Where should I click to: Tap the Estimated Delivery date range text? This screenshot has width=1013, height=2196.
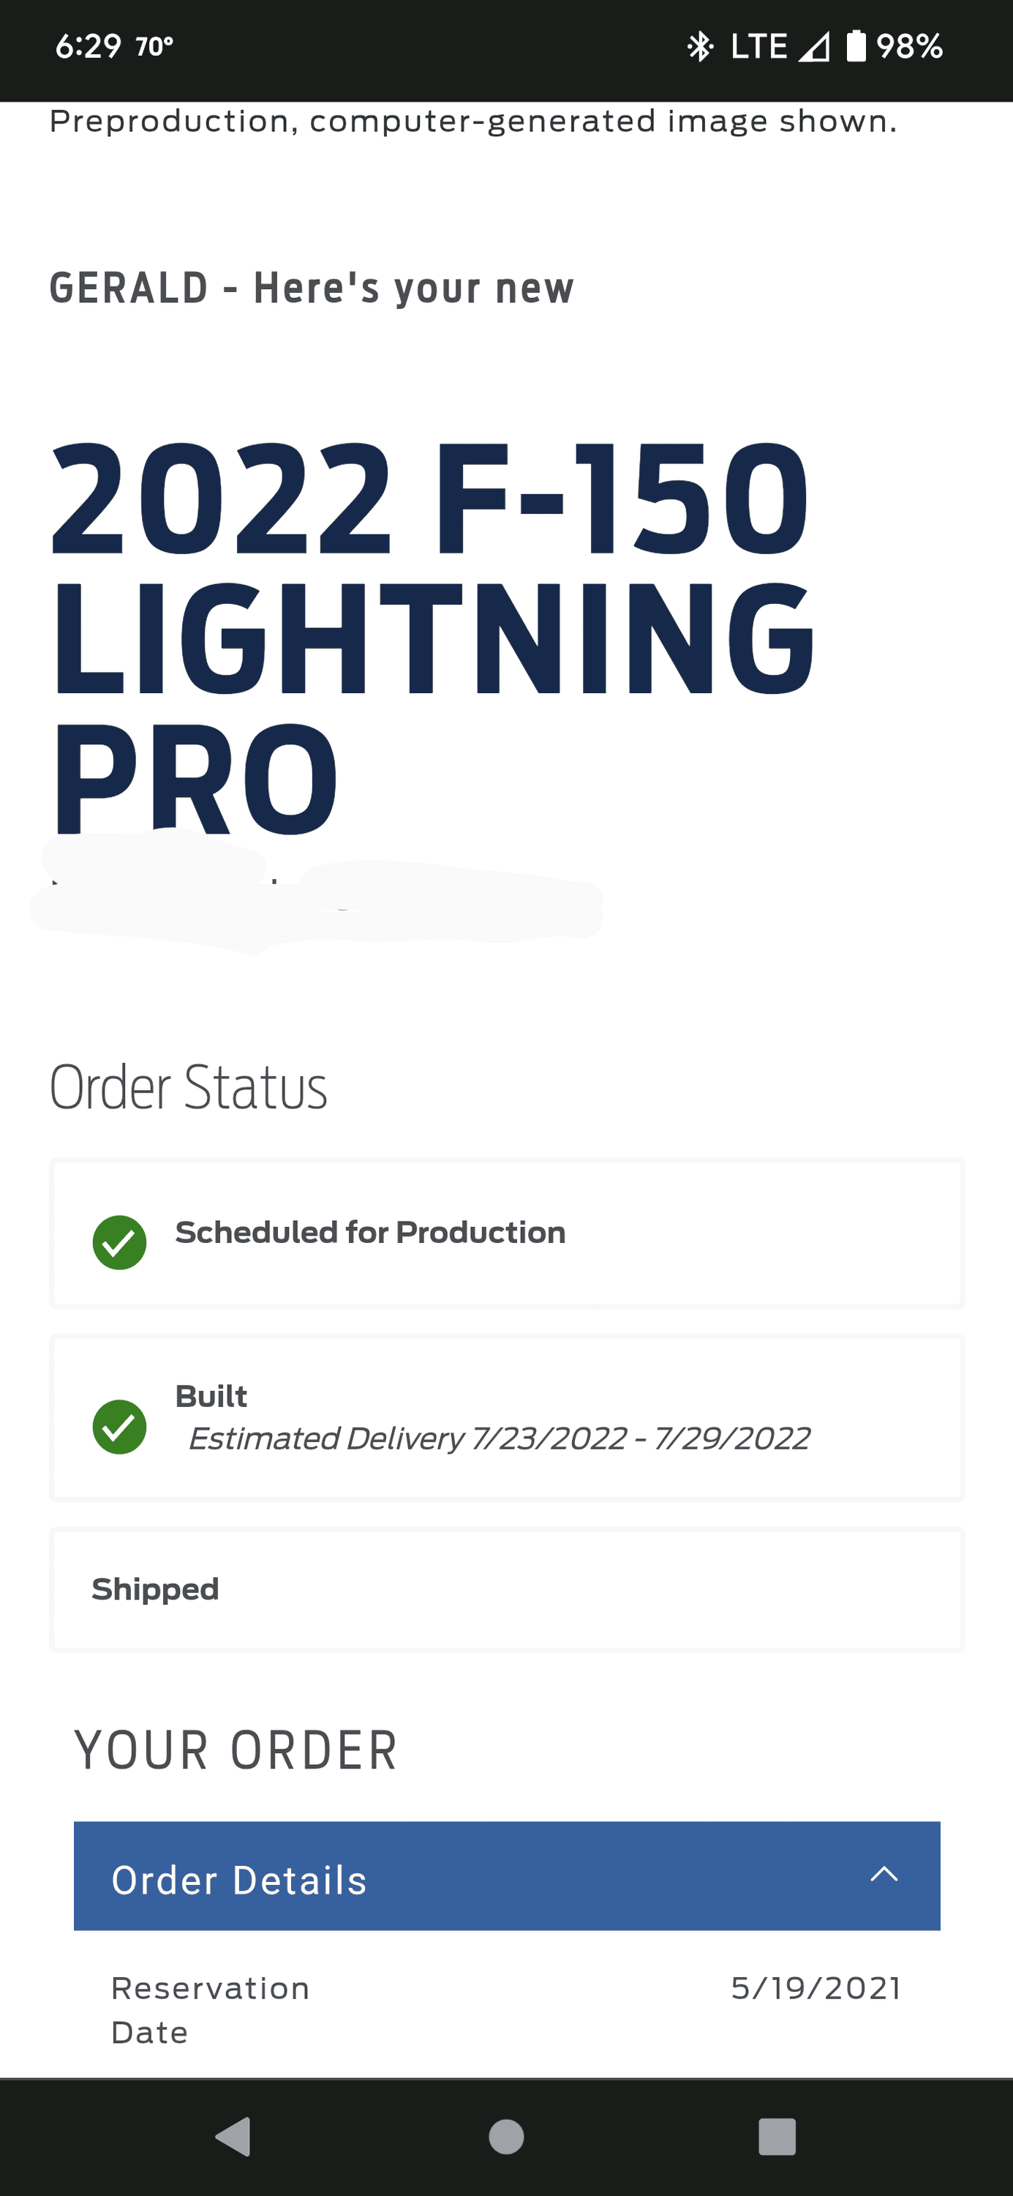pos(498,1439)
